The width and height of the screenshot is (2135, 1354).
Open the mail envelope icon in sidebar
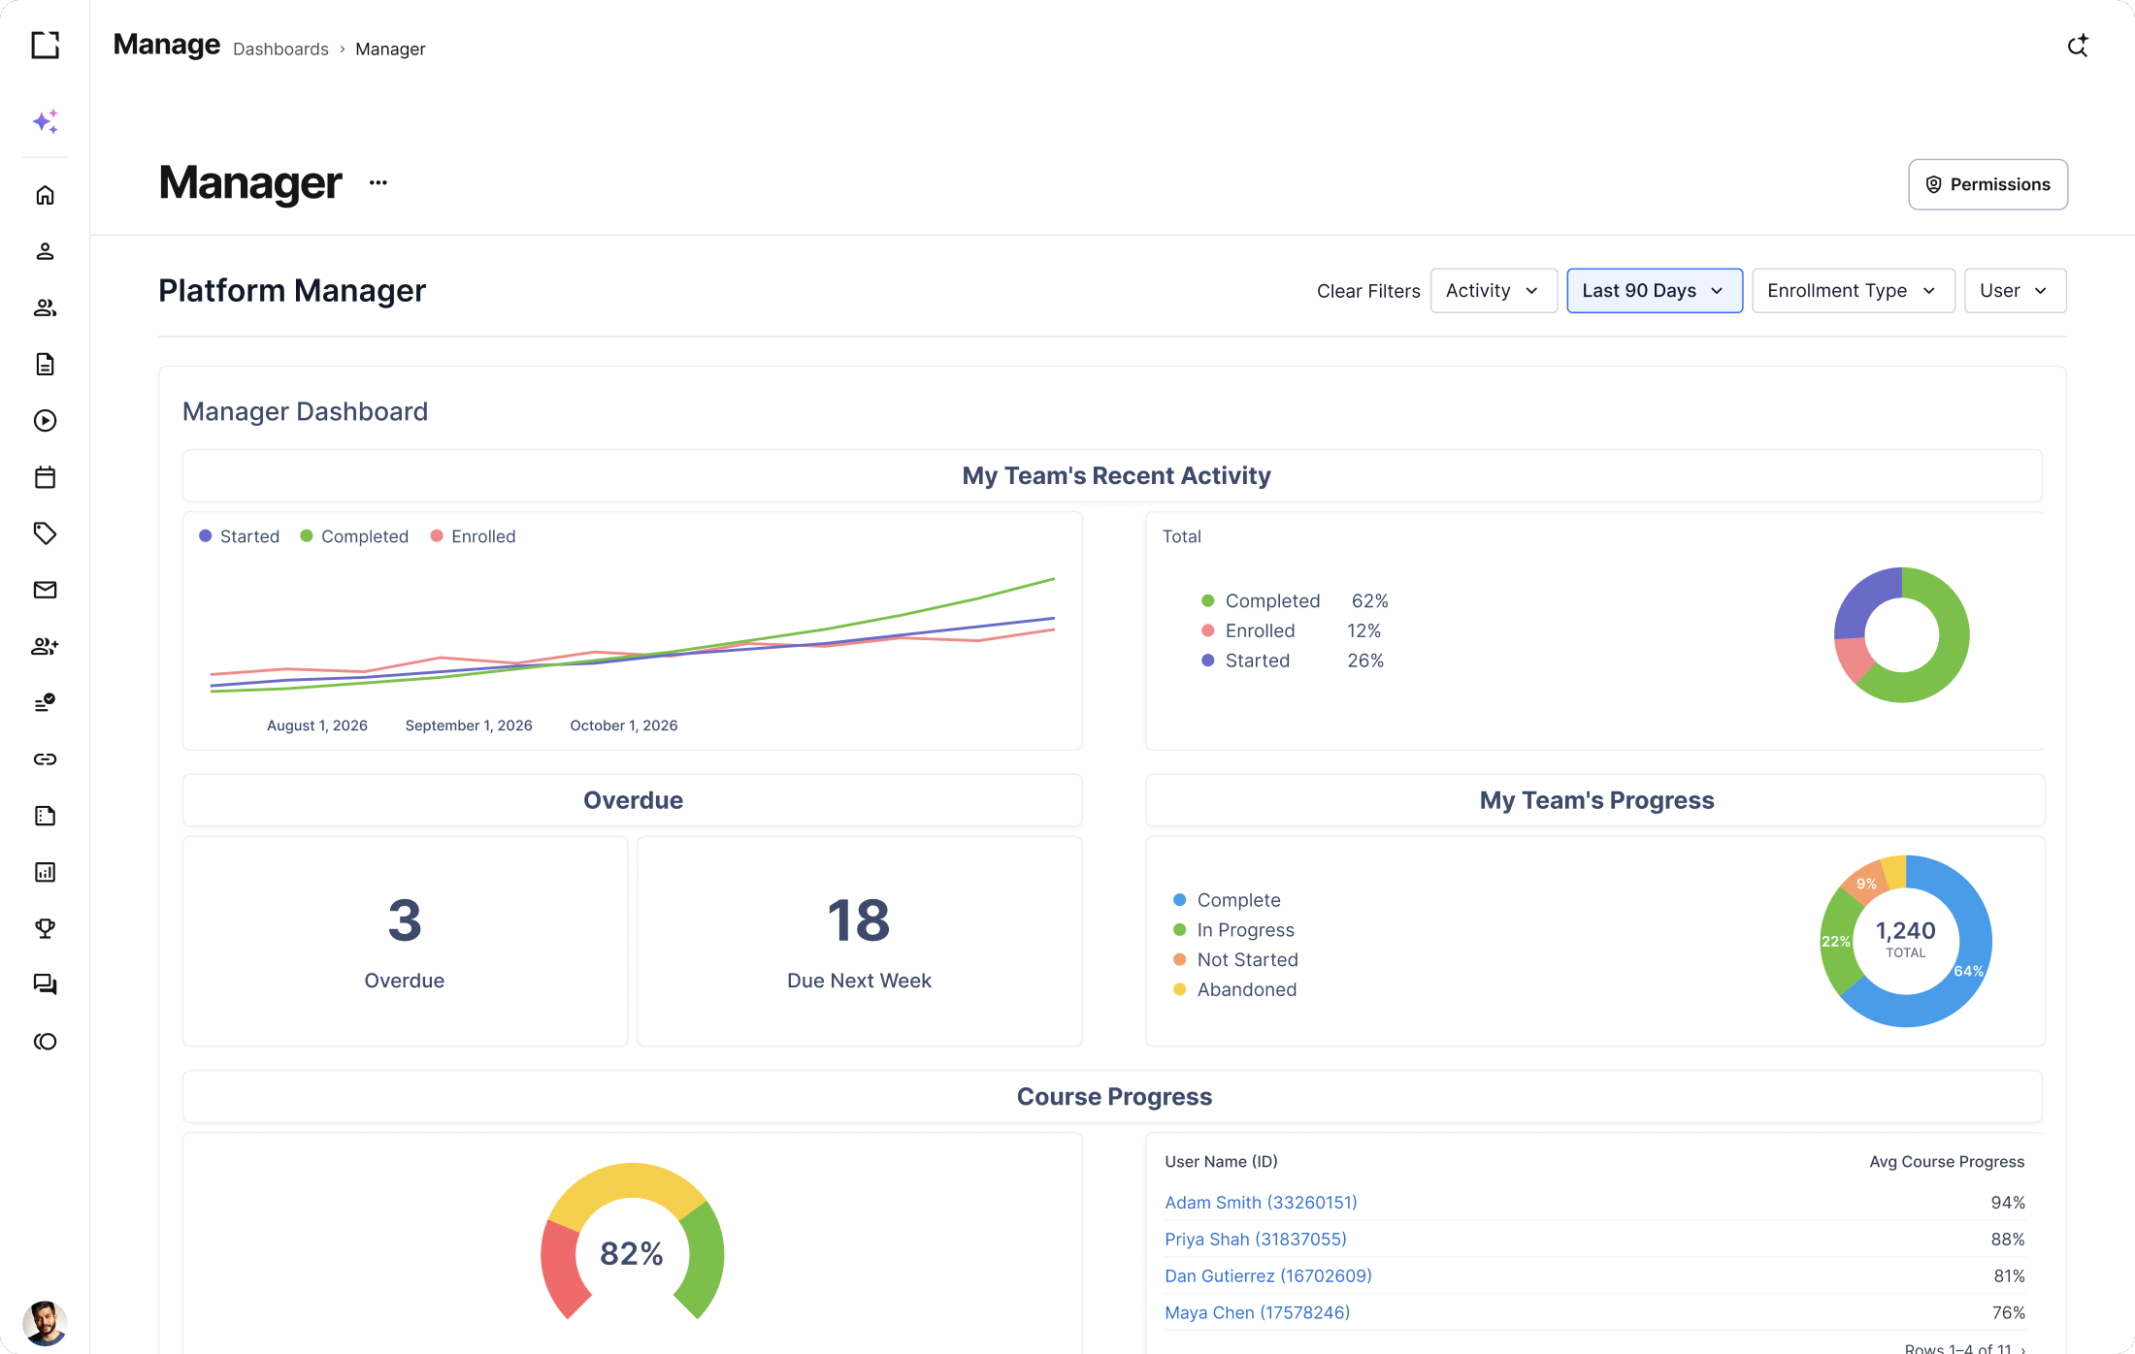tap(45, 590)
